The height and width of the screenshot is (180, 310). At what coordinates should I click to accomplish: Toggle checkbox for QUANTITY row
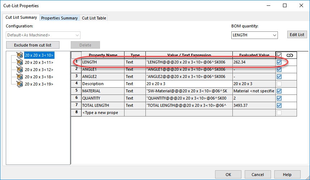[279, 98]
